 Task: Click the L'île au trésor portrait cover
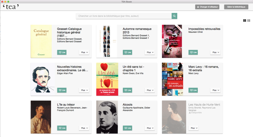[41, 117]
